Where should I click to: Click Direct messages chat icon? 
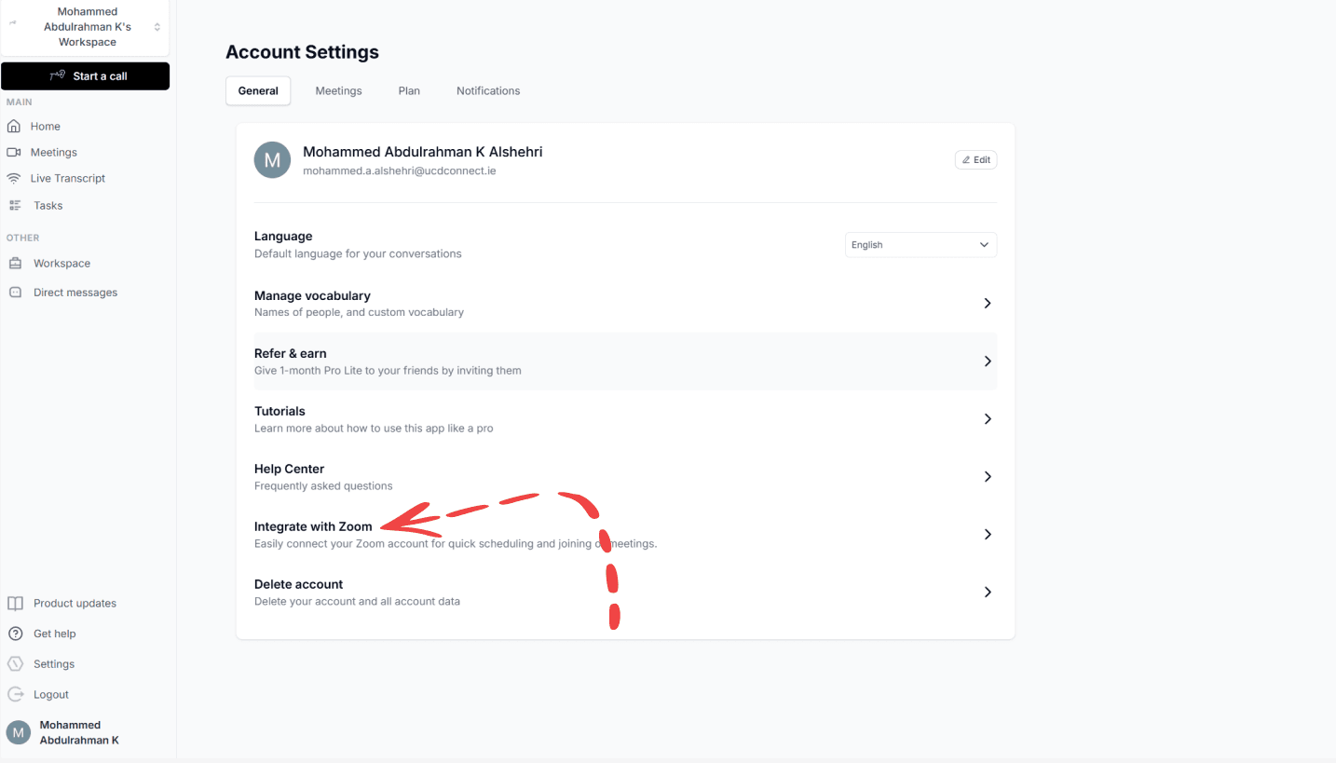point(15,293)
